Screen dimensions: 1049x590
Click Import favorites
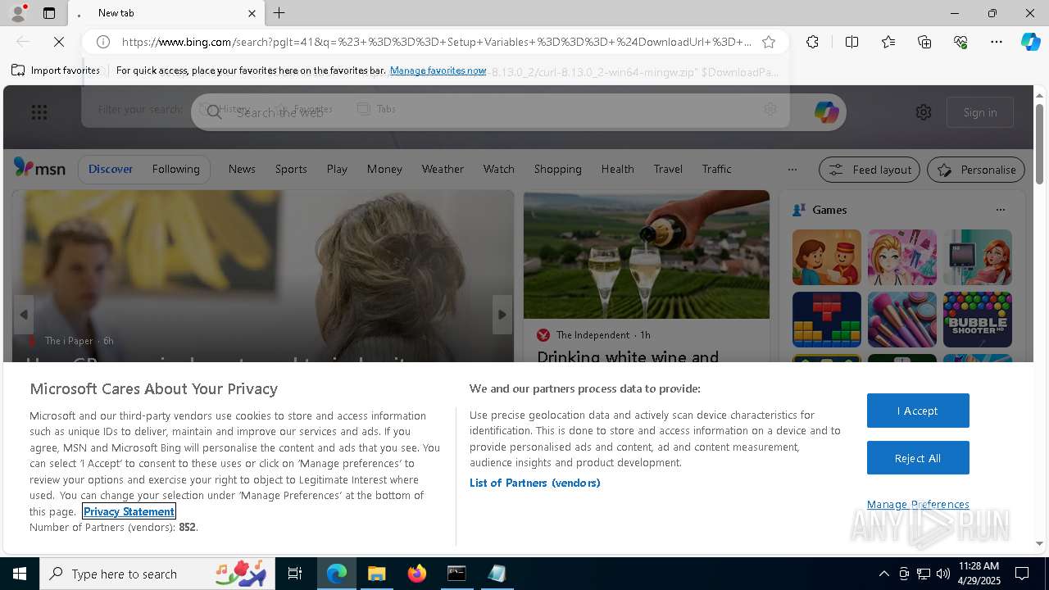(x=56, y=70)
